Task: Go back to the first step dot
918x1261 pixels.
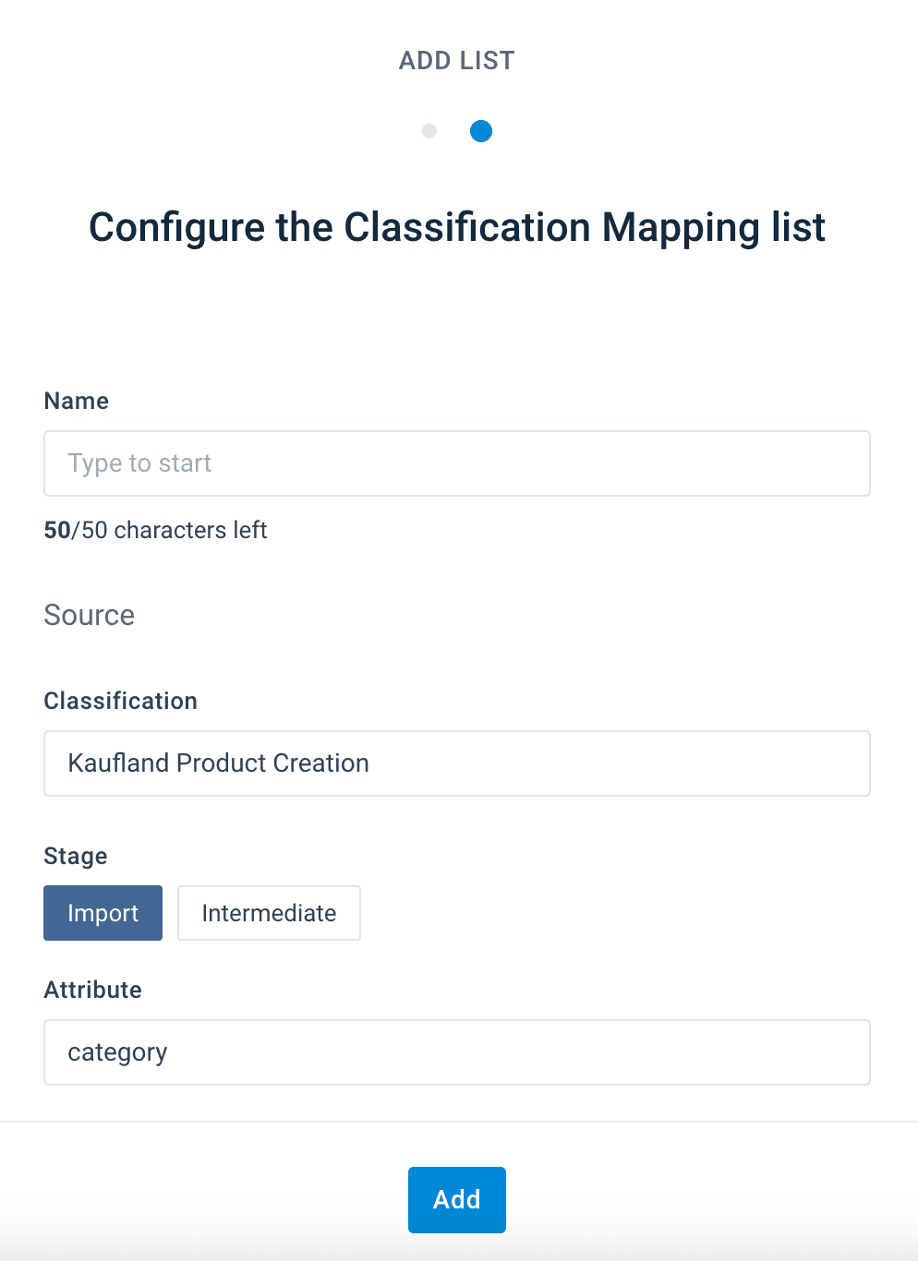Action: [x=429, y=131]
